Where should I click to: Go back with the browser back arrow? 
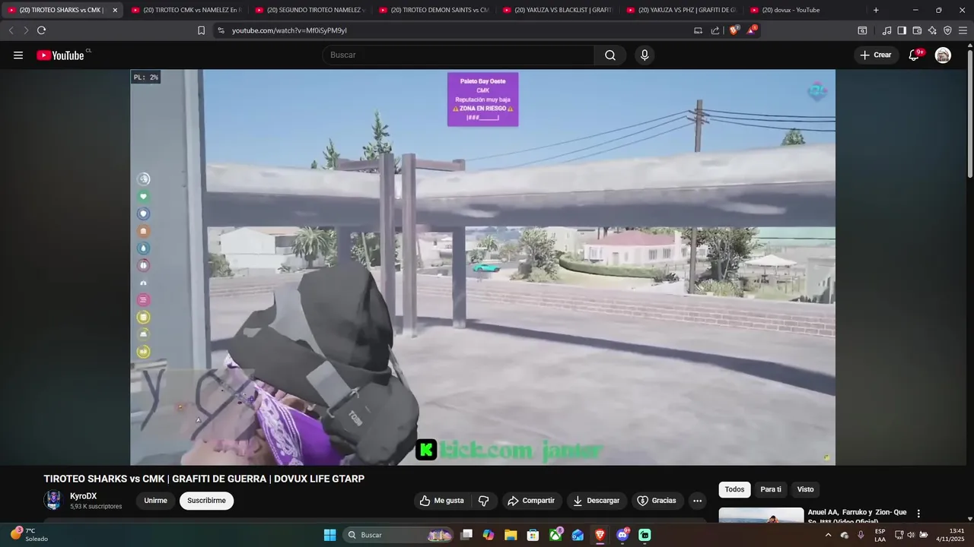(x=11, y=30)
